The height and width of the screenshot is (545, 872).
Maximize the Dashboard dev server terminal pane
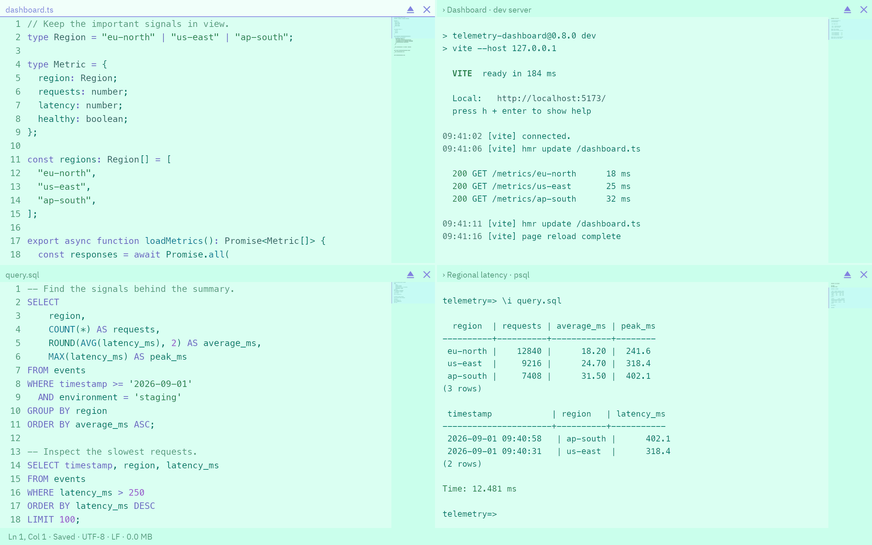coord(847,10)
